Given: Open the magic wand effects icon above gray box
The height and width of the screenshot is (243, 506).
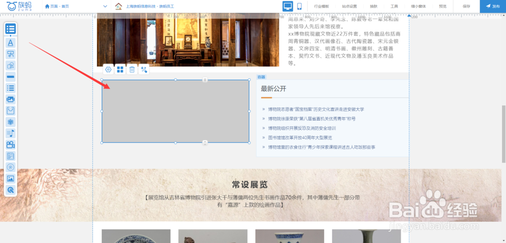Looking at the screenshot, I should 144,69.
